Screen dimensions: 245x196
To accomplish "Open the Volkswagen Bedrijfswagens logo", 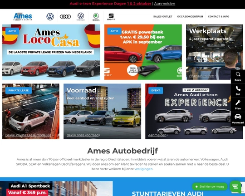I will pos(81,17).
